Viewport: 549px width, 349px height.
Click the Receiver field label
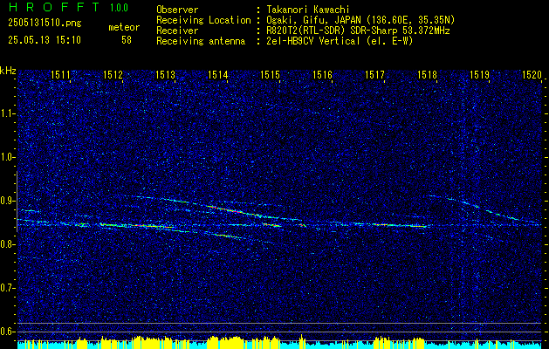pyautogui.click(x=177, y=31)
